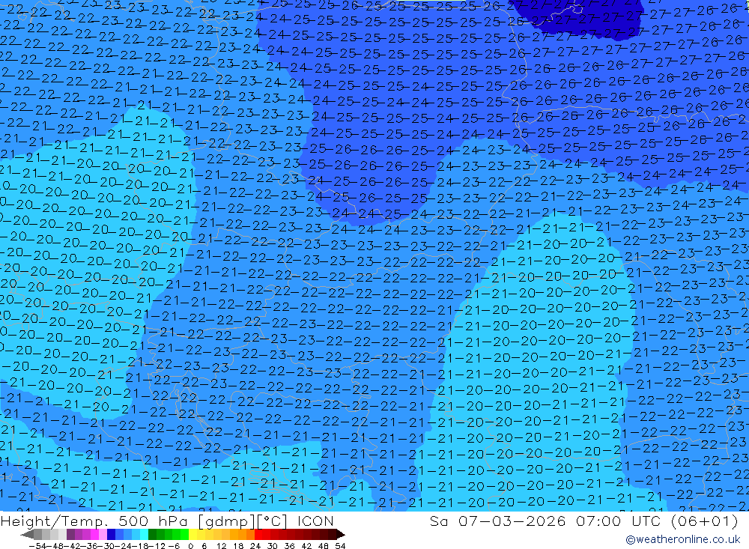The width and height of the screenshot is (749, 549).
Task: Click the dark right arrow of color scale
Action: (341, 535)
